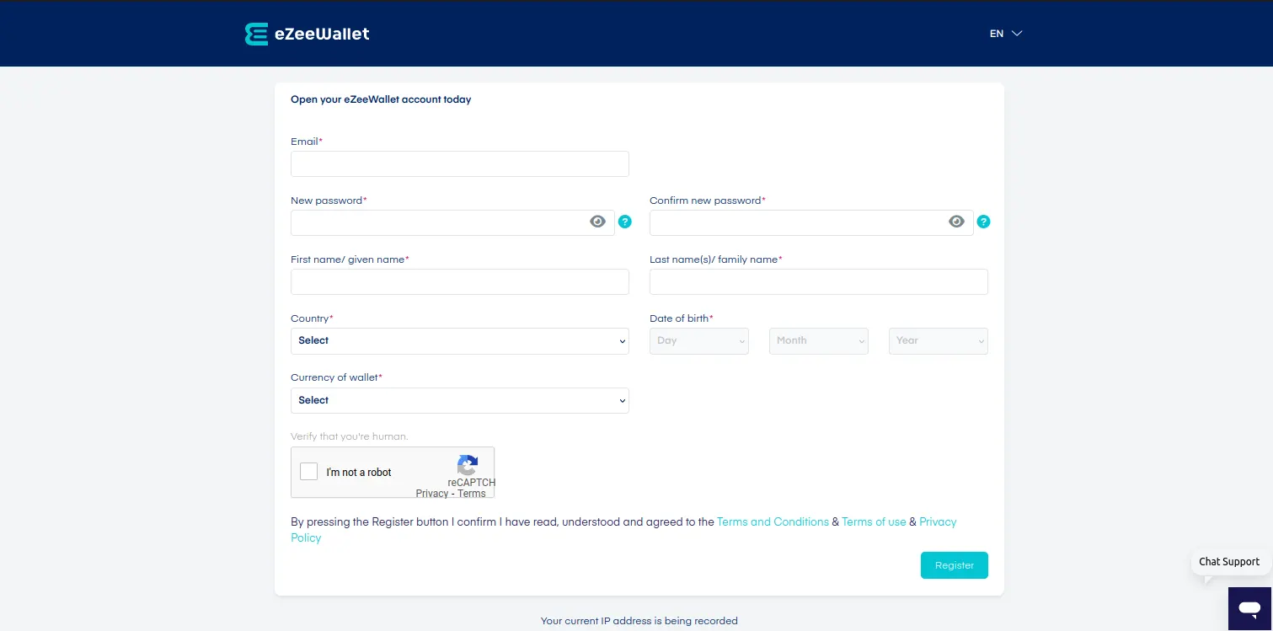Click 'Your current IP address is being recorded' text
Viewport: 1273px width, 631px height.
[639, 621]
